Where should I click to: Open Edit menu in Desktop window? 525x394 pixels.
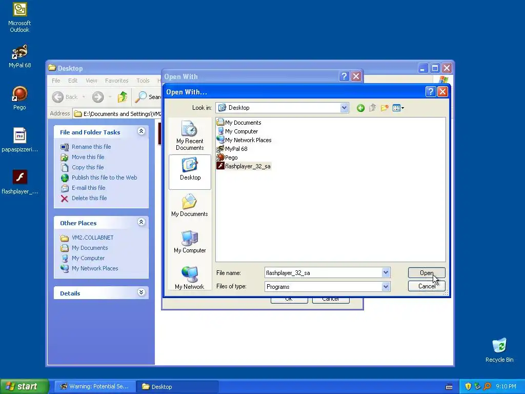coord(73,81)
